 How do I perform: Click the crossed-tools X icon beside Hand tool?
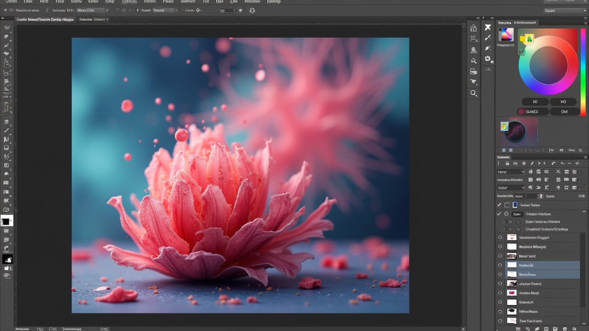point(488,28)
